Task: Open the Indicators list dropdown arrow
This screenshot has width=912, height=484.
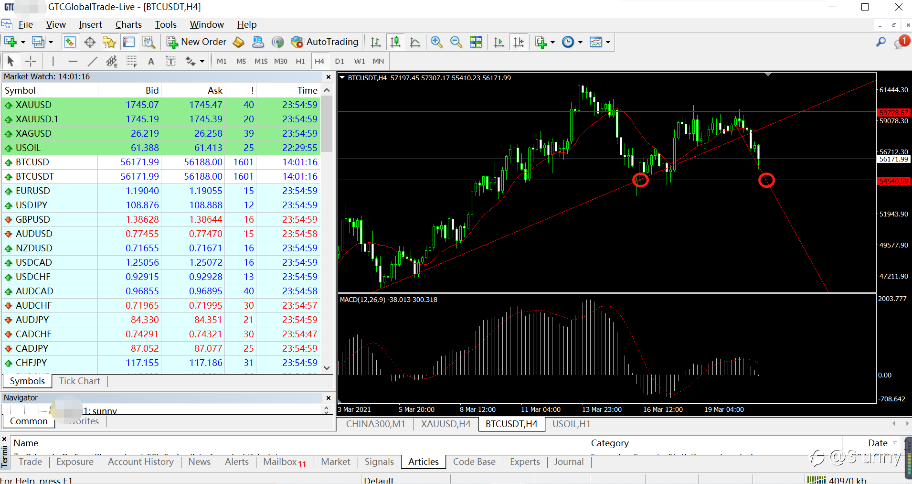Action: coord(552,42)
